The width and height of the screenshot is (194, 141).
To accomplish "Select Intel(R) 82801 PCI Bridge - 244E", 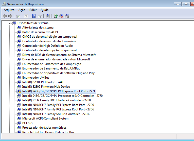I will pyautogui.click(x=43, y=82).
